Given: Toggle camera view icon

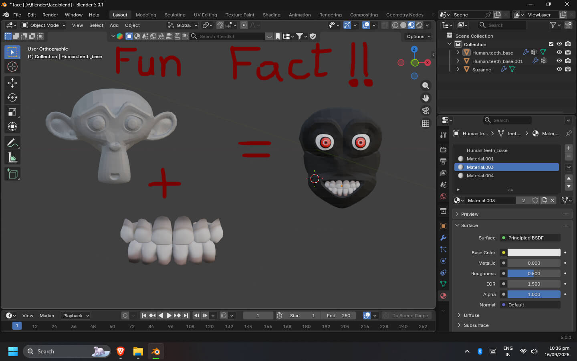Looking at the screenshot, I should click(x=426, y=110).
